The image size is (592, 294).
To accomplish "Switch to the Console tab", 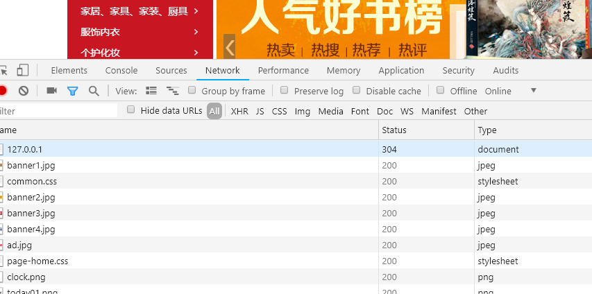I will [121, 71].
